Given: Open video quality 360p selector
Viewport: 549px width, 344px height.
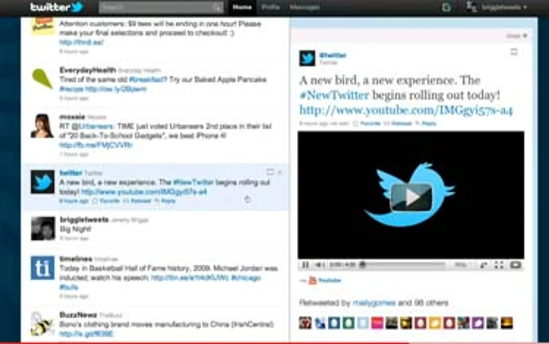Looking at the screenshot, I should click(x=462, y=265).
